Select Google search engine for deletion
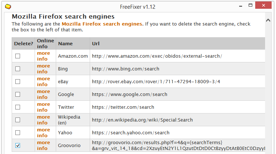276x154 pixels. coord(18,94)
